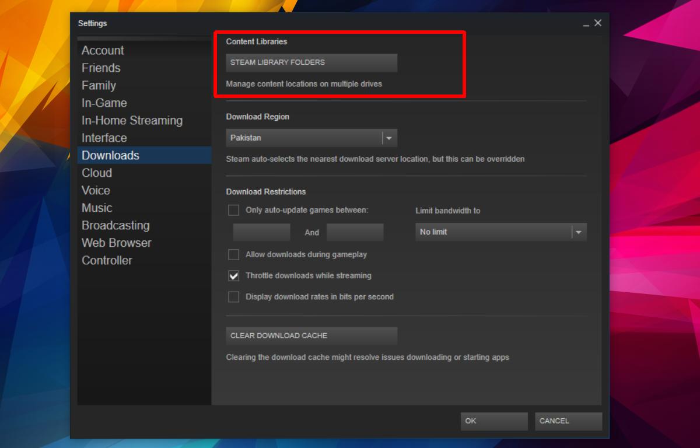Uncheck Throttle downloads while streaming
This screenshot has width=700, height=448.
click(233, 275)
